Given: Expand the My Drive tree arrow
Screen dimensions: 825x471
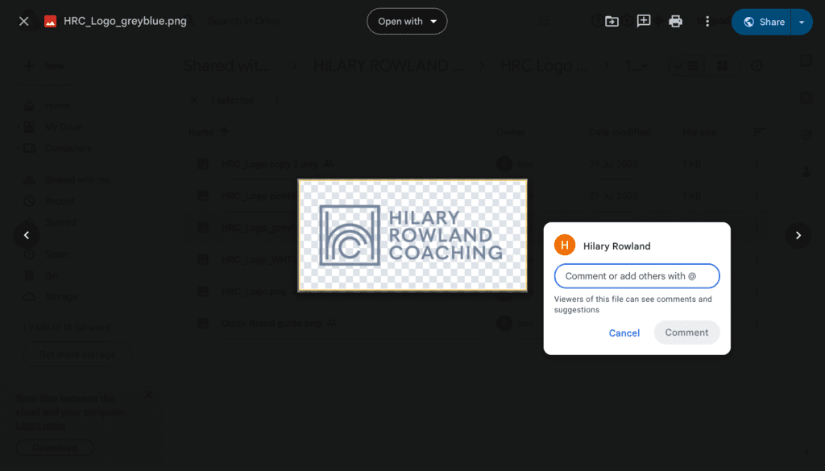Looking at the screenshot, I should 19,127.
